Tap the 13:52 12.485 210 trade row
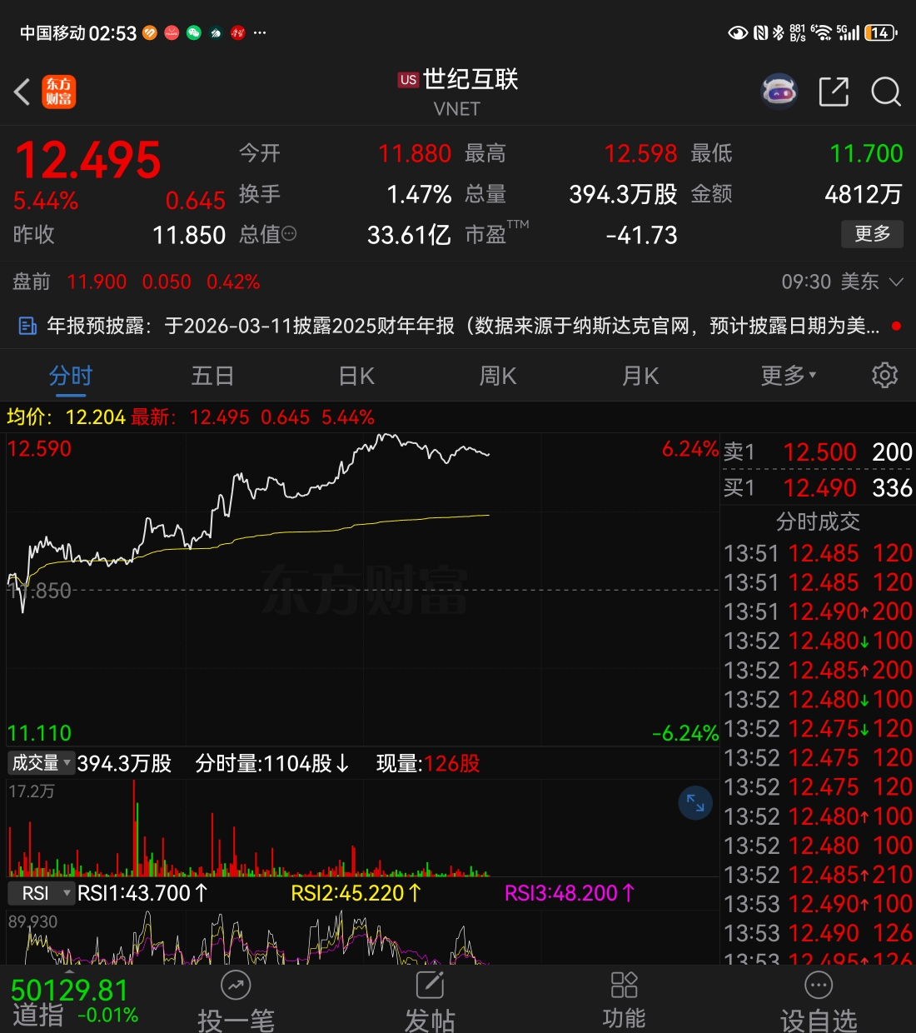 click(818, 875)
